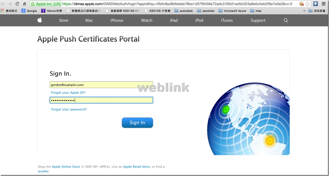Click the blue download extension icon

pyautogui.click(x=316, y=4)
